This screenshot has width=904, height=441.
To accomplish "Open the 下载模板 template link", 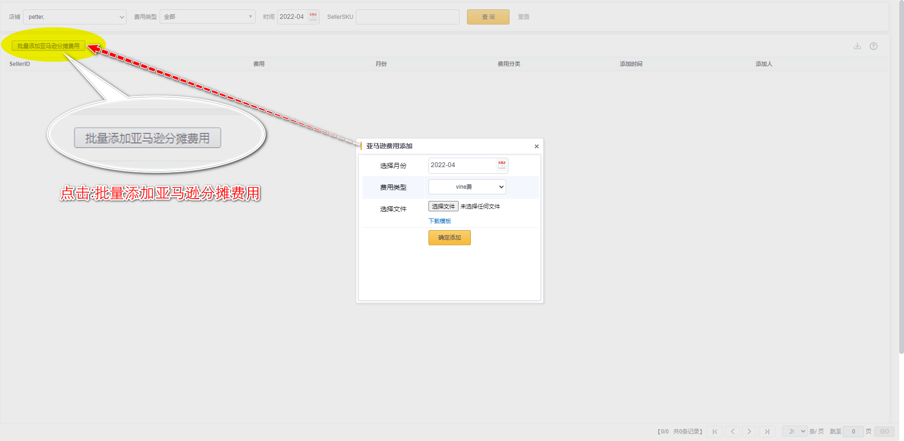I will (440, 221).
